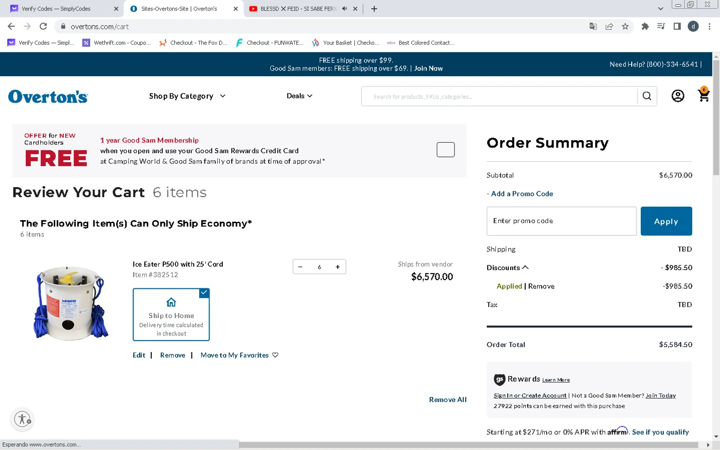Expand Shop By Category menu

[x=187, y=96]
